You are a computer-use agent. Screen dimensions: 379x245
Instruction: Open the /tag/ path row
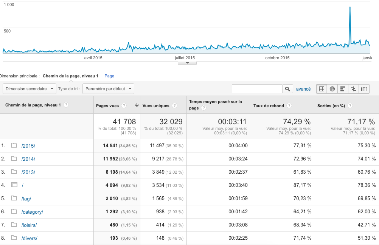pyautogui.click(x=26, y=199)
